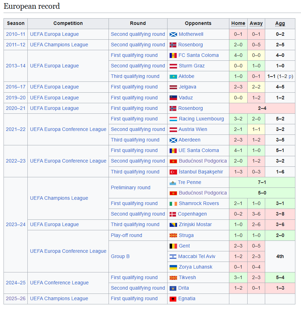Click the Austria flag beside Austria Wien

(173, 130)
